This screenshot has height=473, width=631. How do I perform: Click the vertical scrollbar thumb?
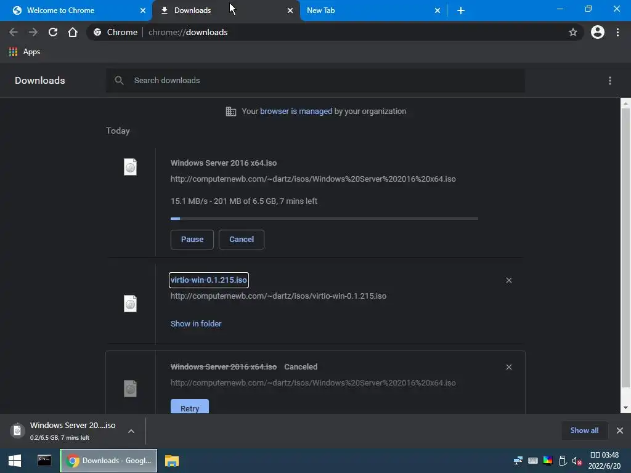coord(625,248)
